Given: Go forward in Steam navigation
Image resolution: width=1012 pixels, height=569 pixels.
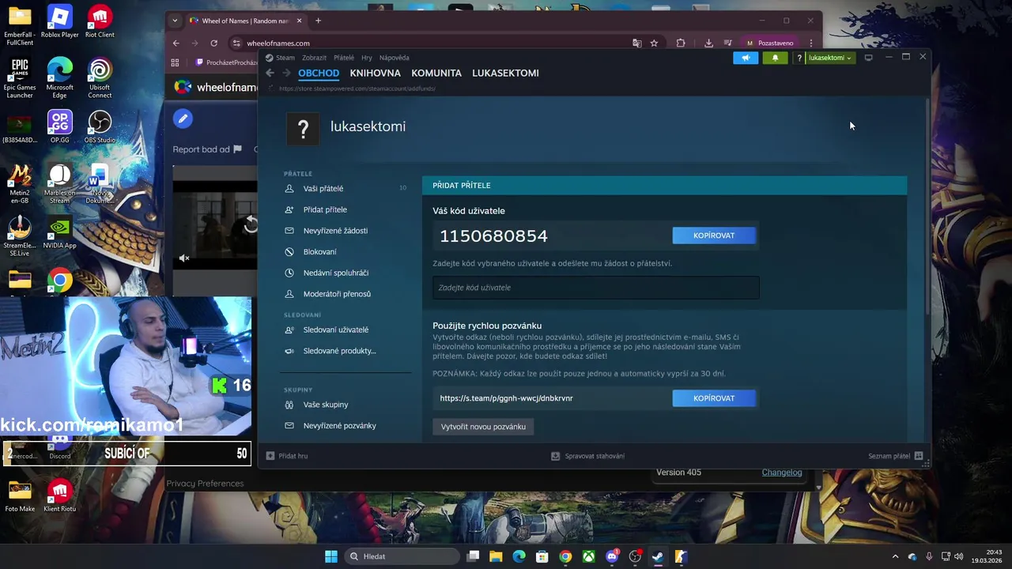Looking at the screenshot, I should tap(286, 73).
